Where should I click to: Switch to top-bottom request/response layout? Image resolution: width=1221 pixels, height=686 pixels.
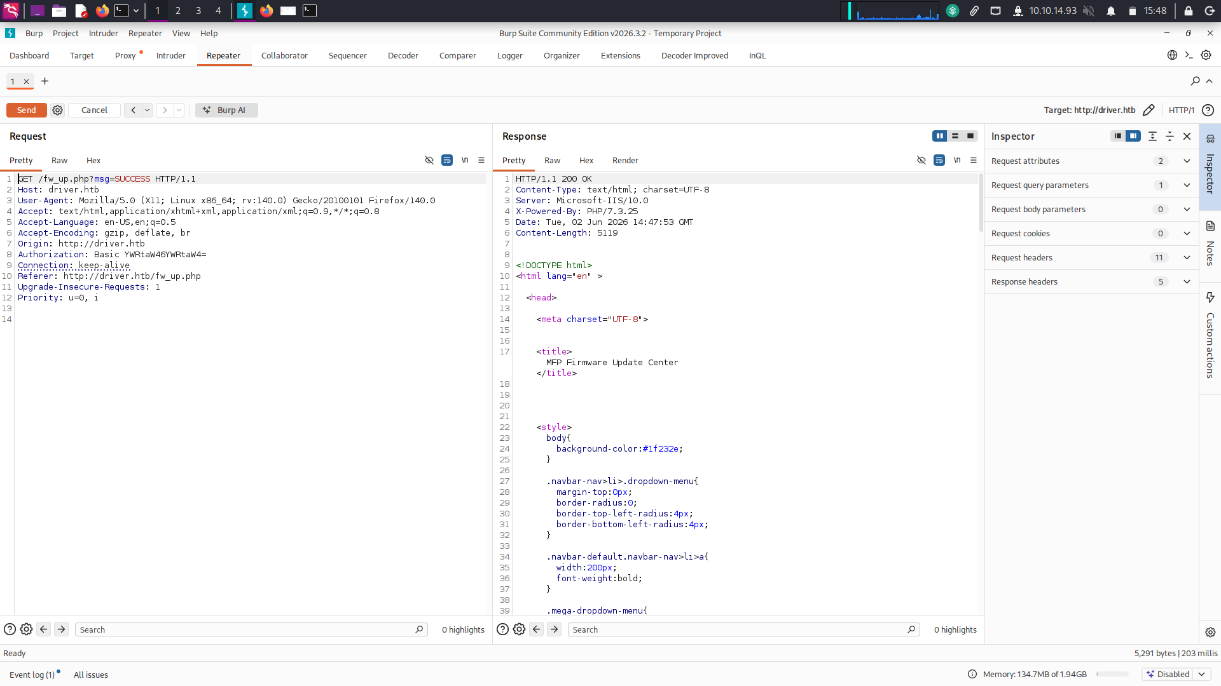point(955,136)
